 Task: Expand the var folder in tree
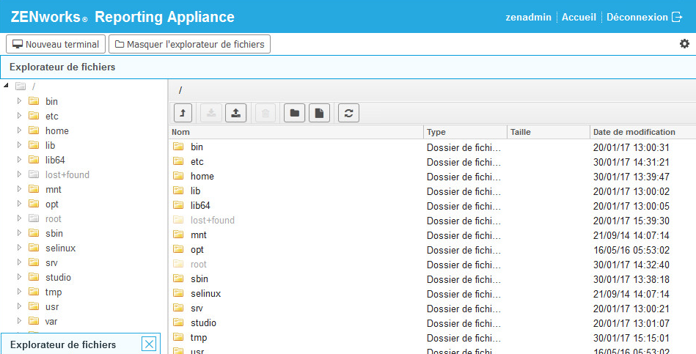coord(20,321)
